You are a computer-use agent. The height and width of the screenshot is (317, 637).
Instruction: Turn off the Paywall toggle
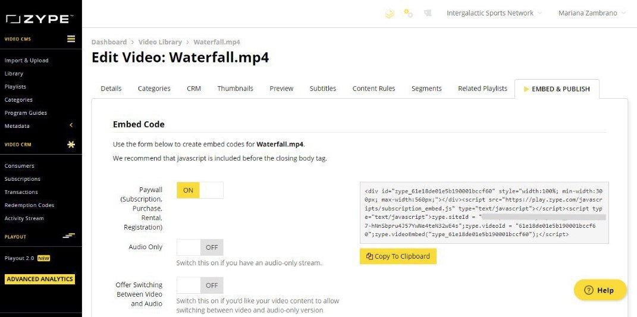tap(200, 190)
